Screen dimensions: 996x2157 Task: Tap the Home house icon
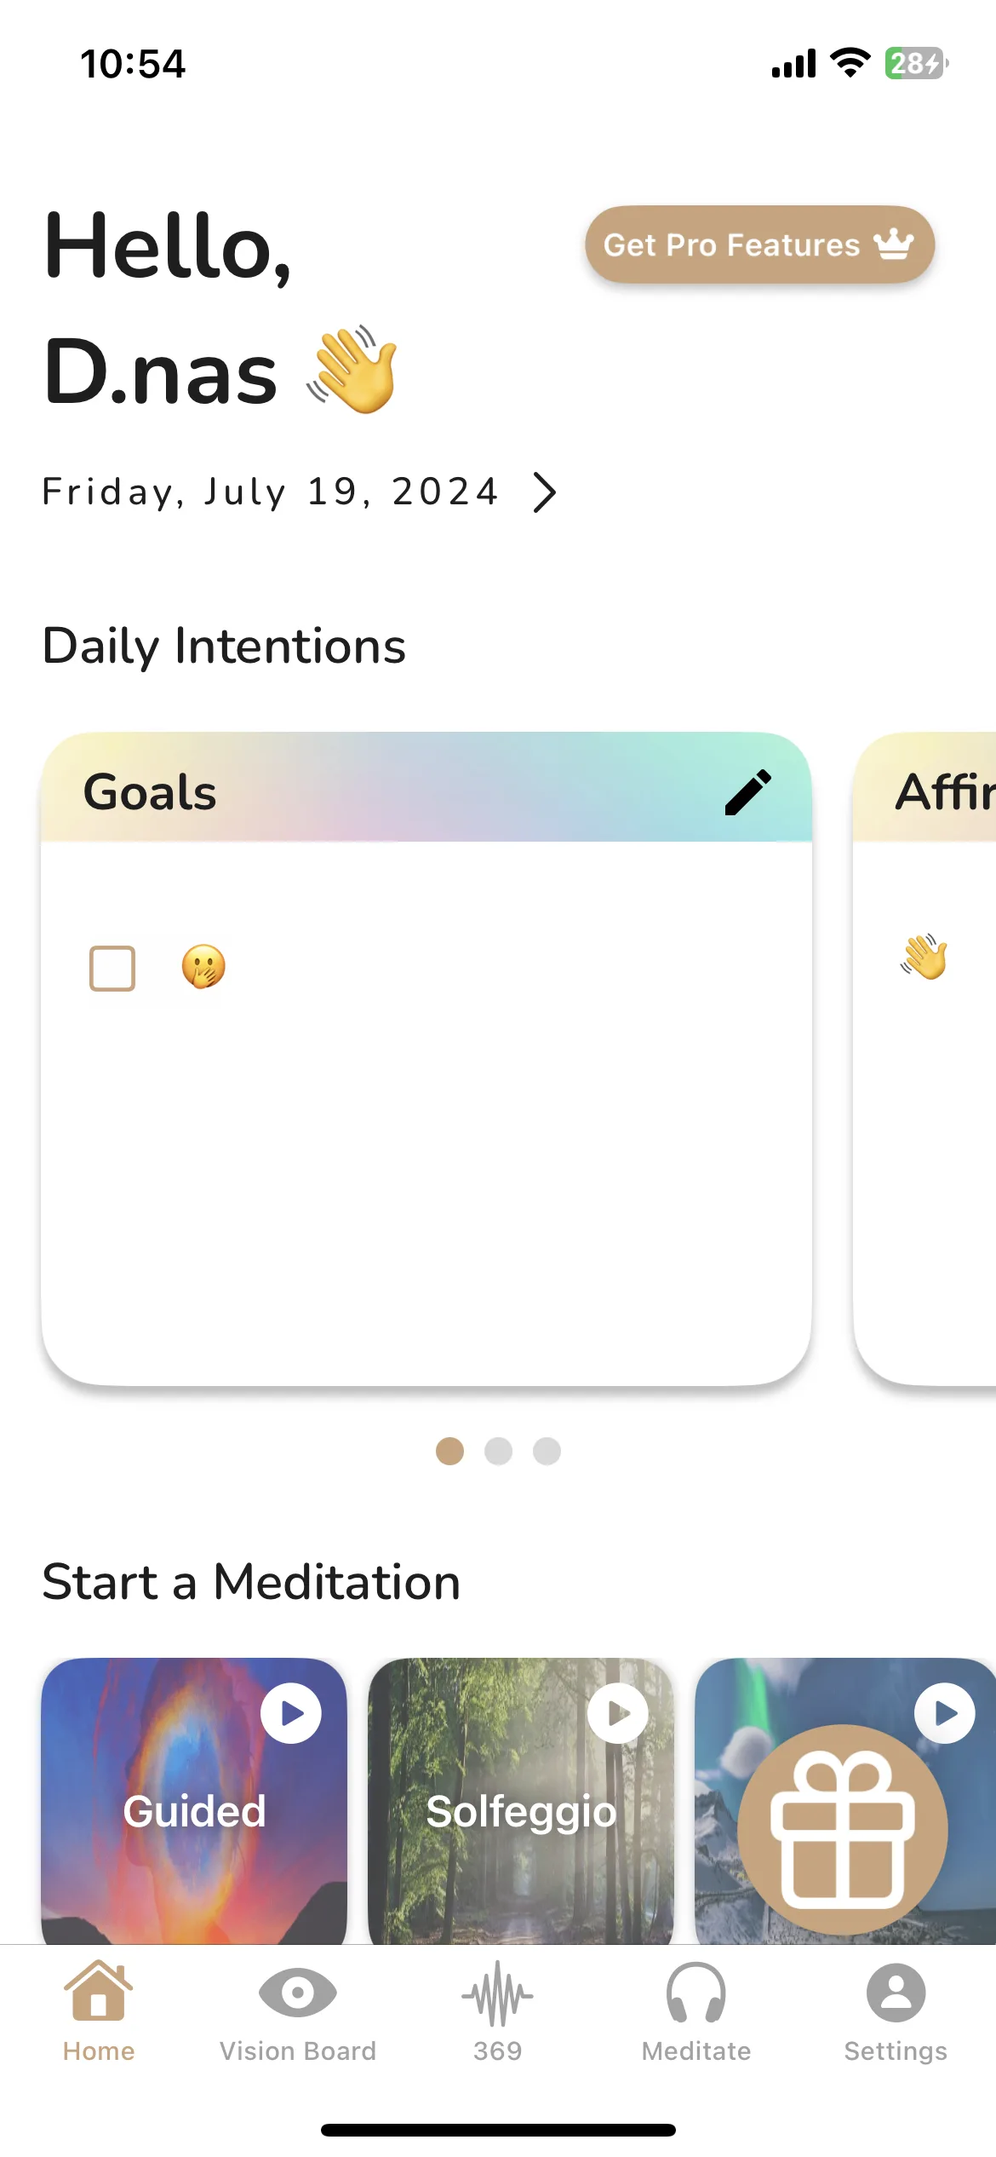click(99, 1990)
